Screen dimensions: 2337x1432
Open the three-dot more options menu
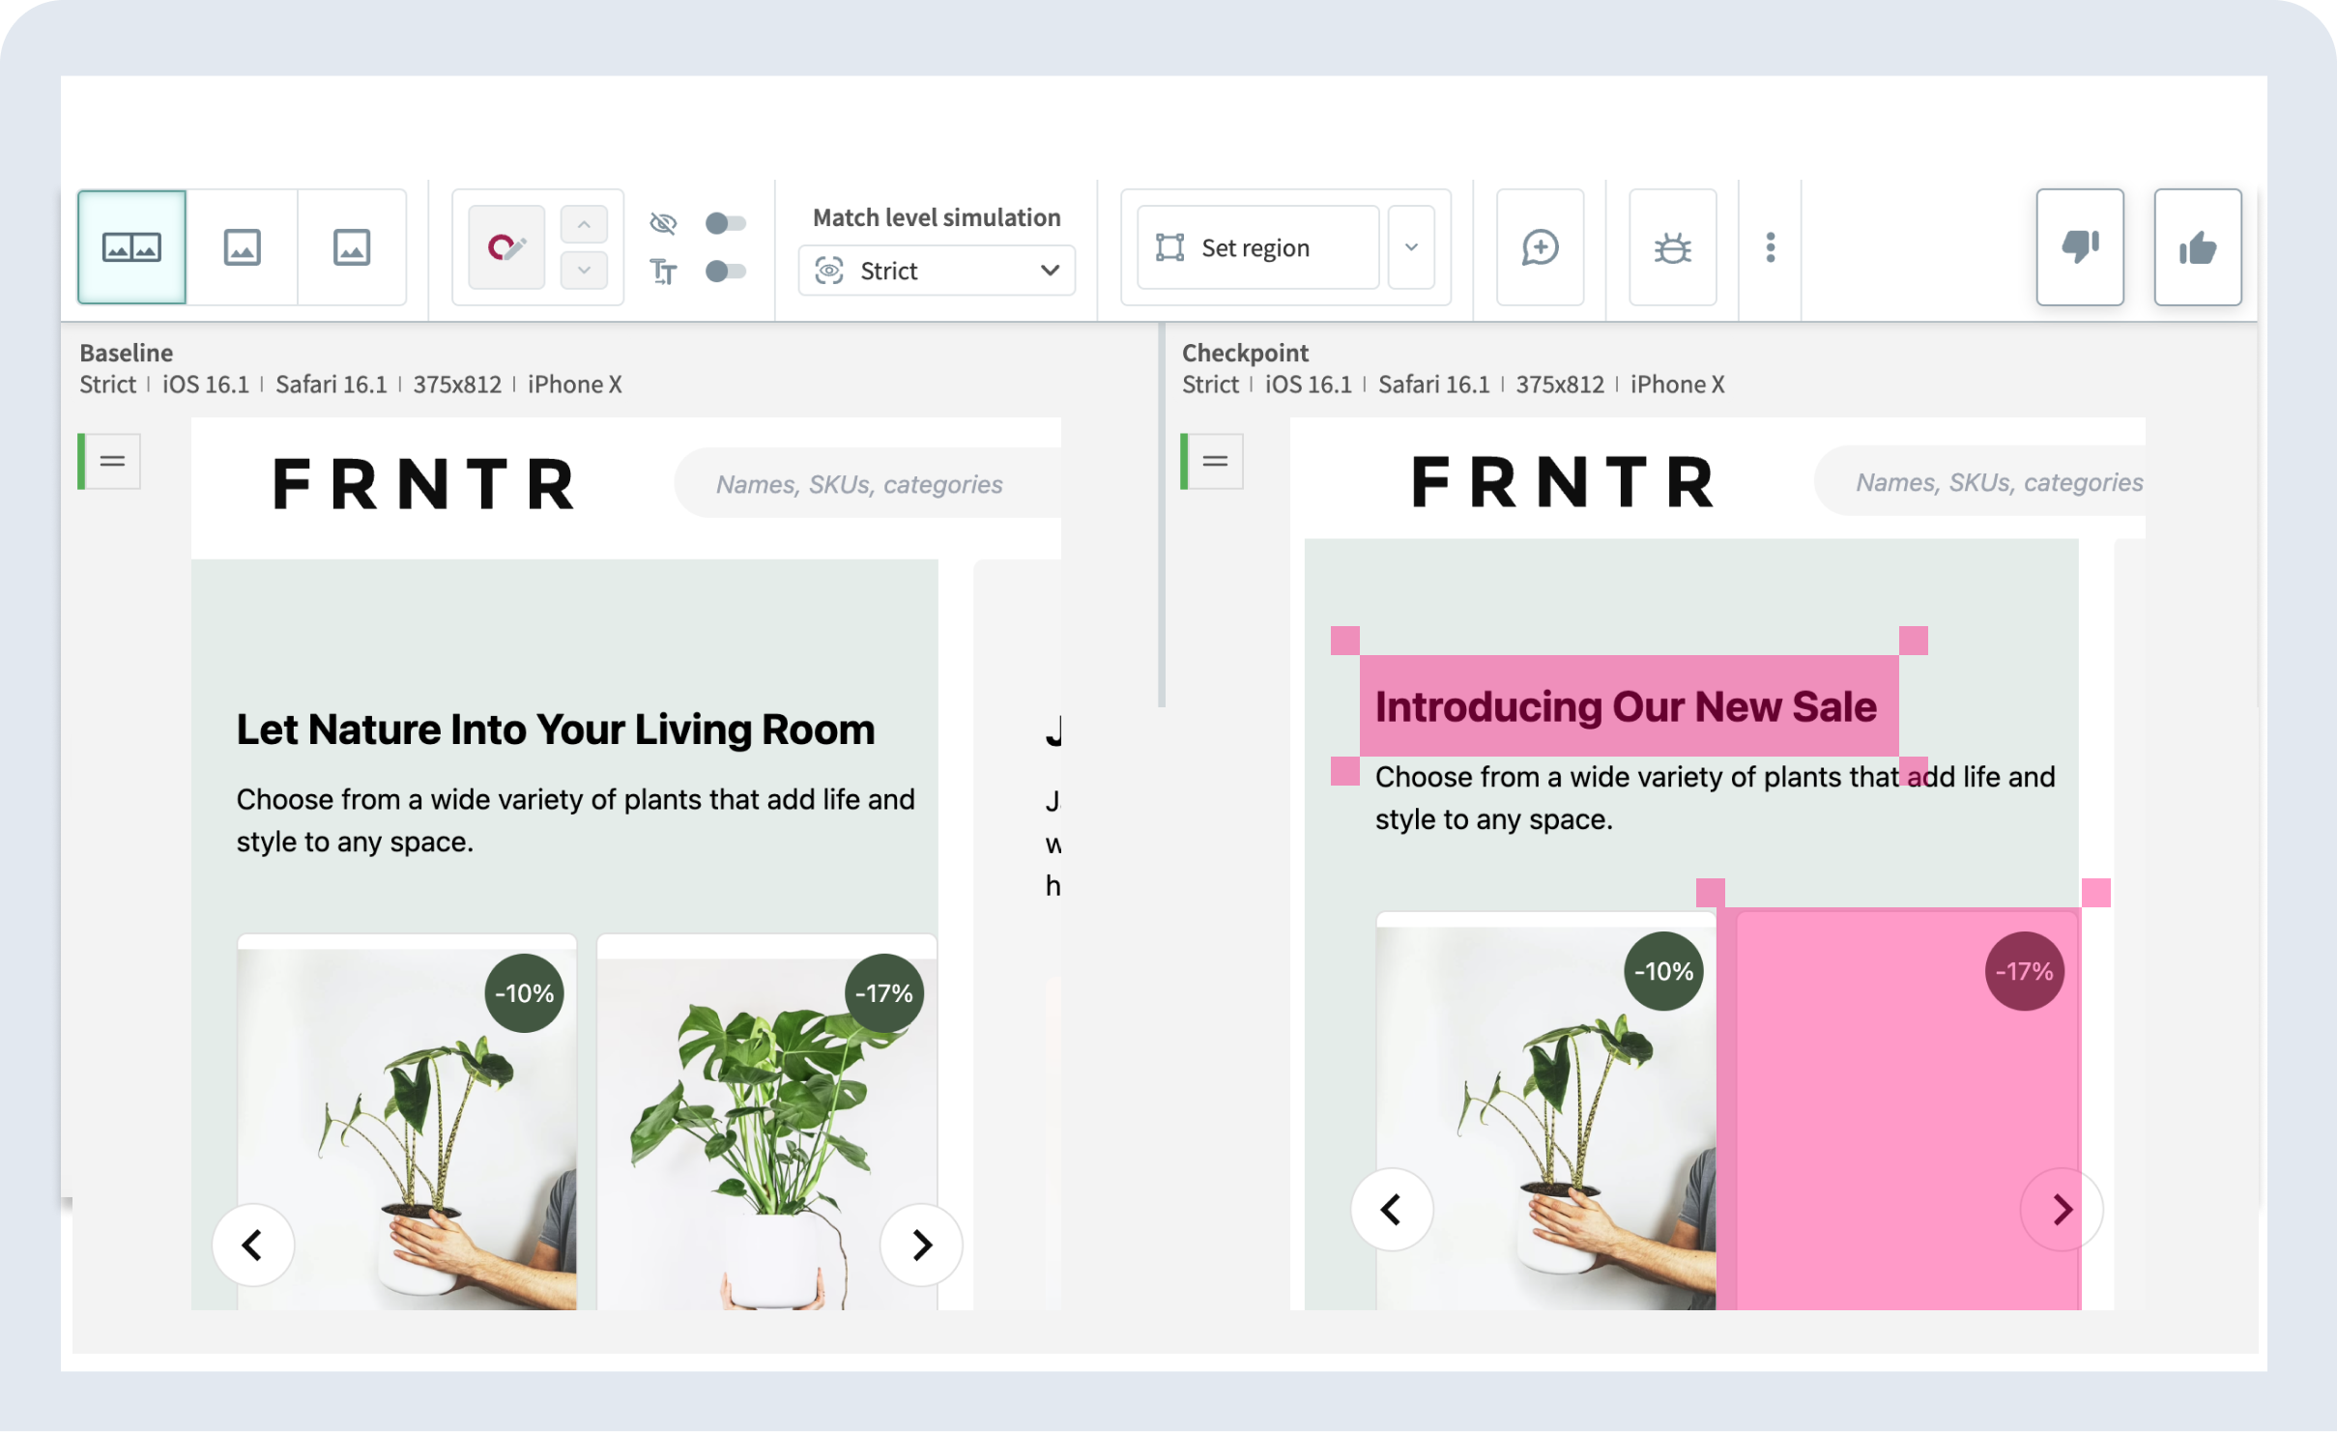pyautogui.click(x=1770, y=247)
